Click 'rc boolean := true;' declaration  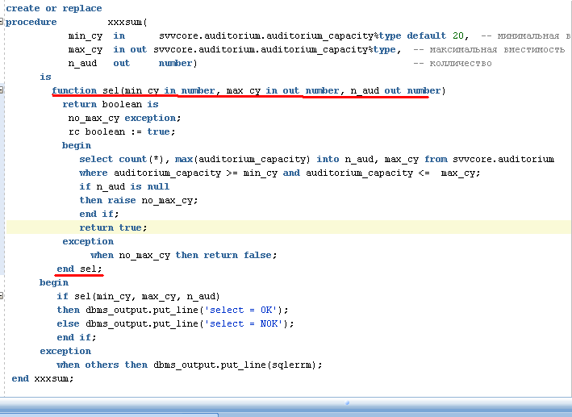(x=122, y=131)
